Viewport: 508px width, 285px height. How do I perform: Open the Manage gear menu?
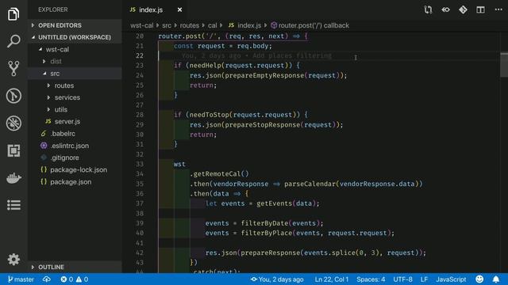coord(13,259)
